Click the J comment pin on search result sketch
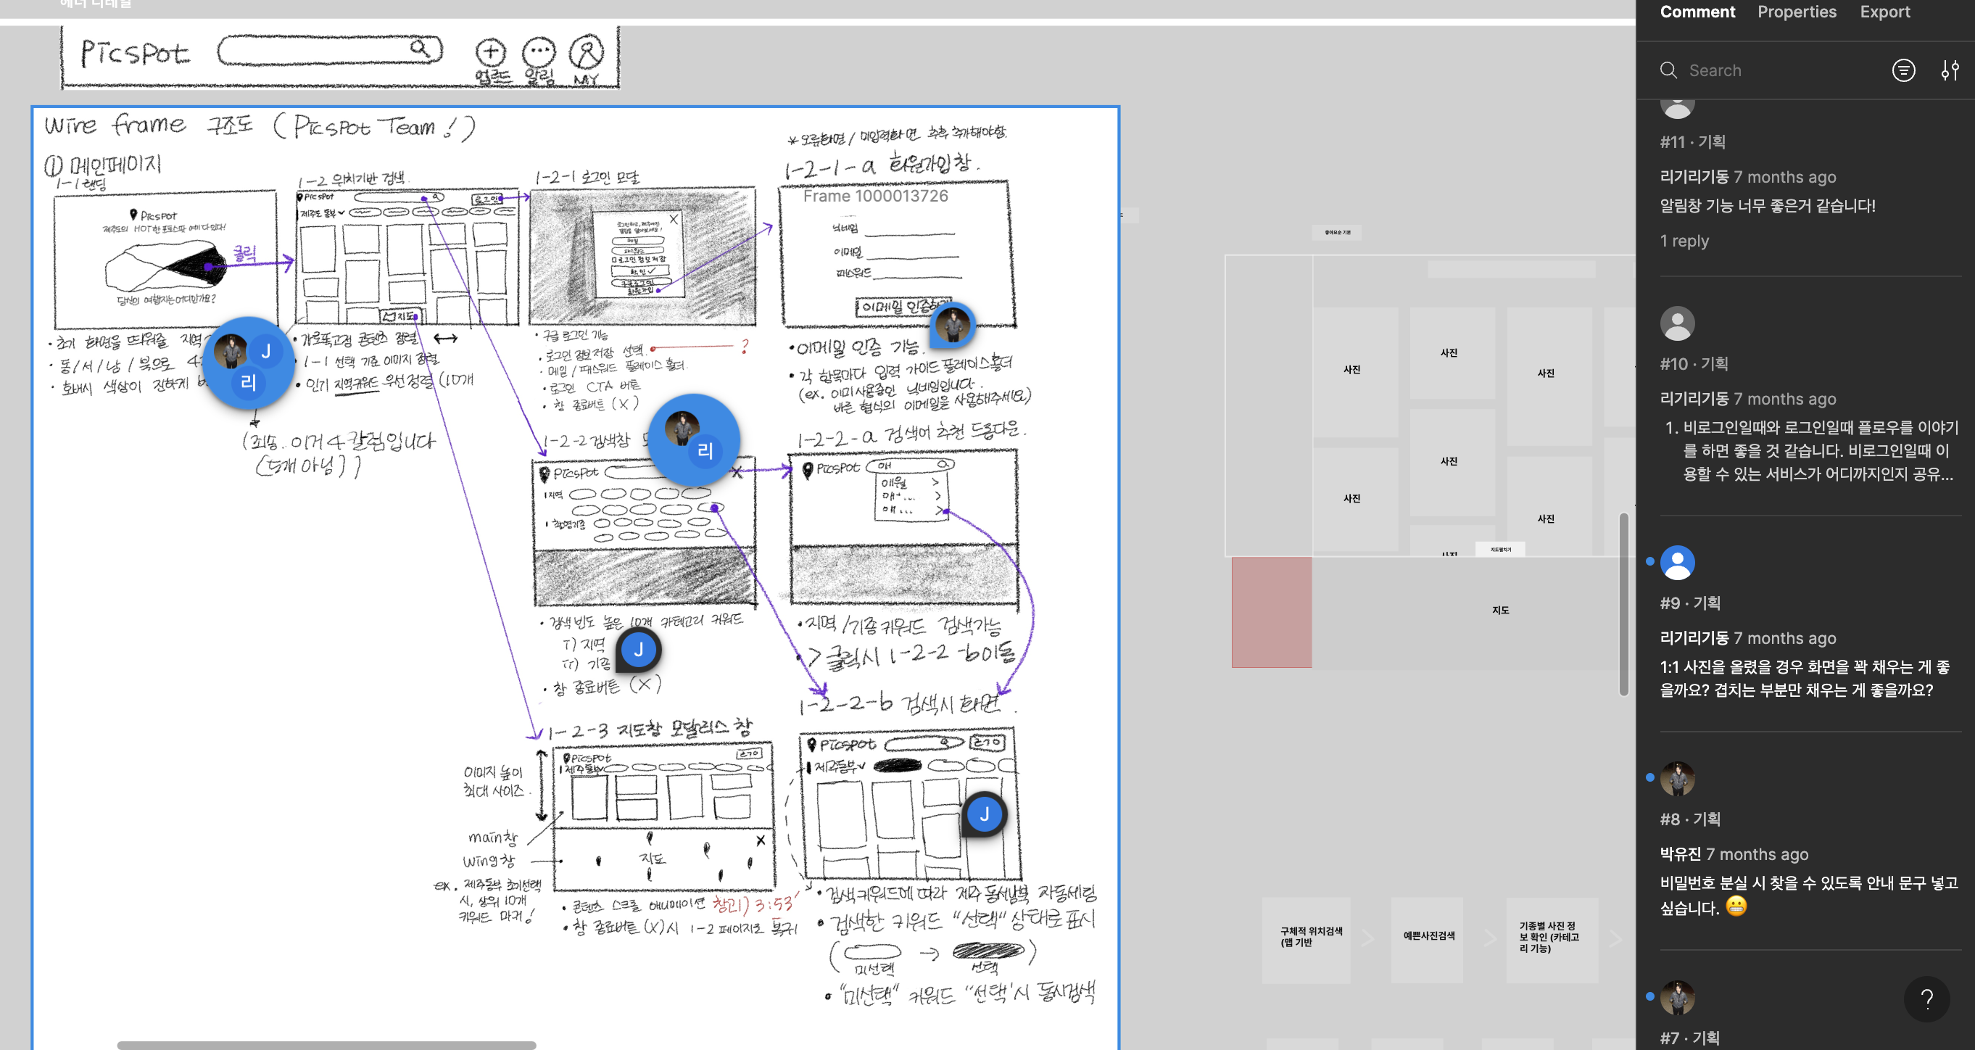This screenshot has height=1050, width=1975. pyautogui.click(x=984, y=814)
